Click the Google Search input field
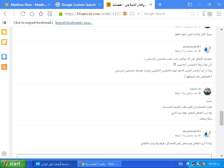Screen dimensions: 224x168 pos(166,14)
